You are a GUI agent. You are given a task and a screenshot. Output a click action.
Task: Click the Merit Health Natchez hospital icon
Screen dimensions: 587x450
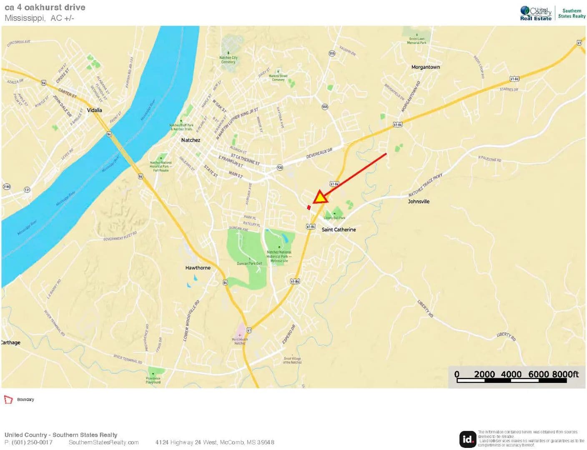[240, 335]
